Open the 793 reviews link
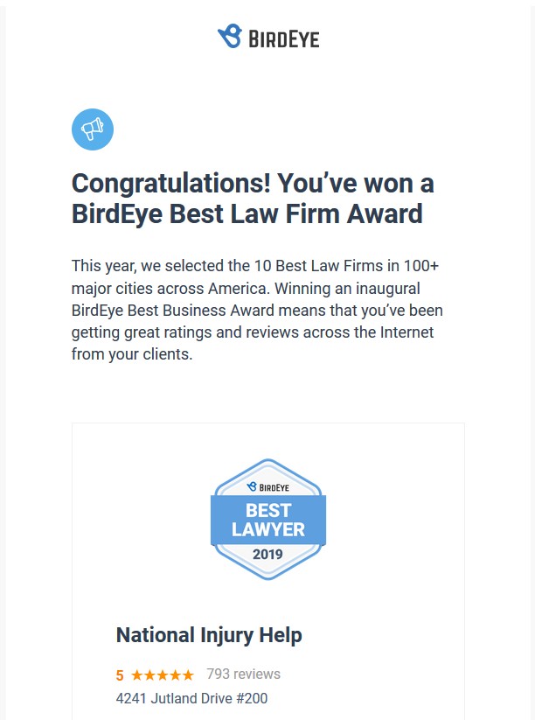The height and width of the screenshot is (720, 535). point(243,675)
